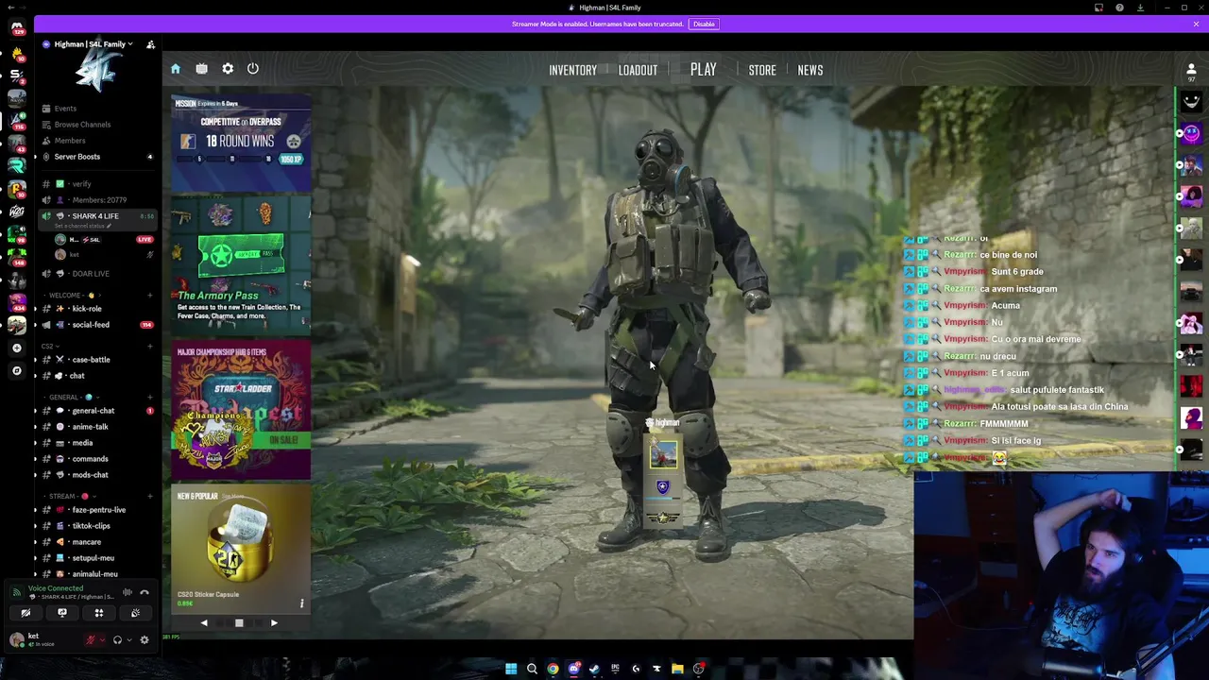Open the Members list entry
The width and height of the screenshot is (1209, 680).
pos(69,141)
